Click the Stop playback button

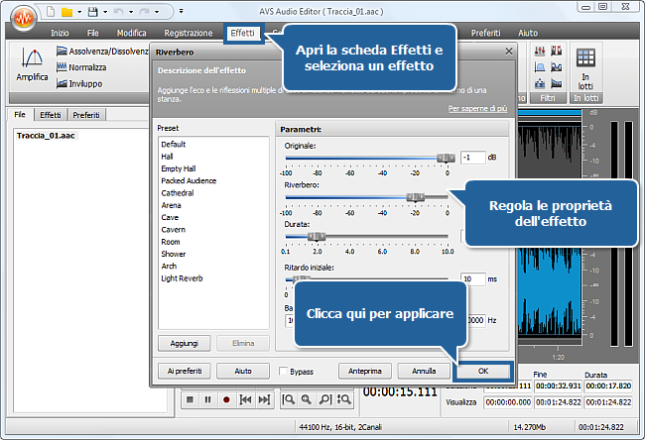point(190,399)
